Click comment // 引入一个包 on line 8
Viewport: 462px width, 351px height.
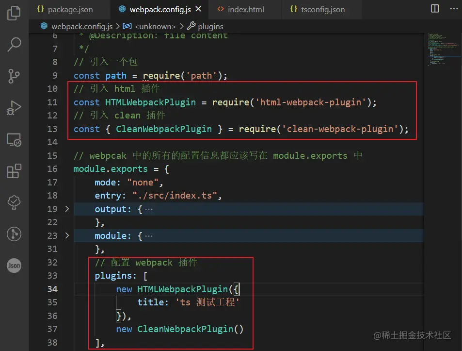pos(106,62)
